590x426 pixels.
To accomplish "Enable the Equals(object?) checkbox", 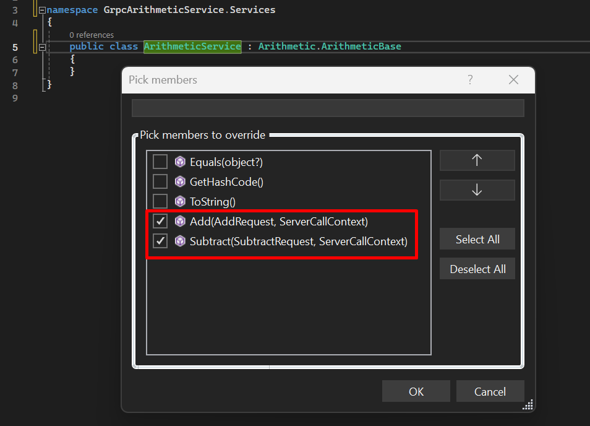I will point(160,162).
